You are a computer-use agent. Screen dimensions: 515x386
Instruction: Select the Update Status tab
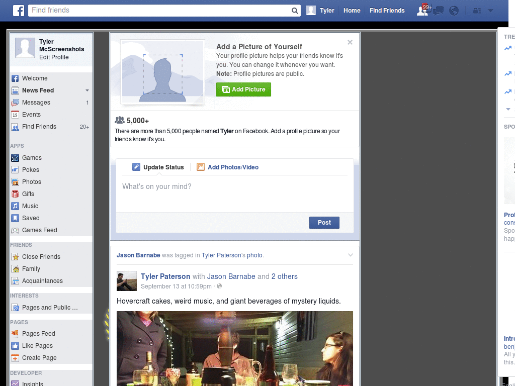[158, 167]
